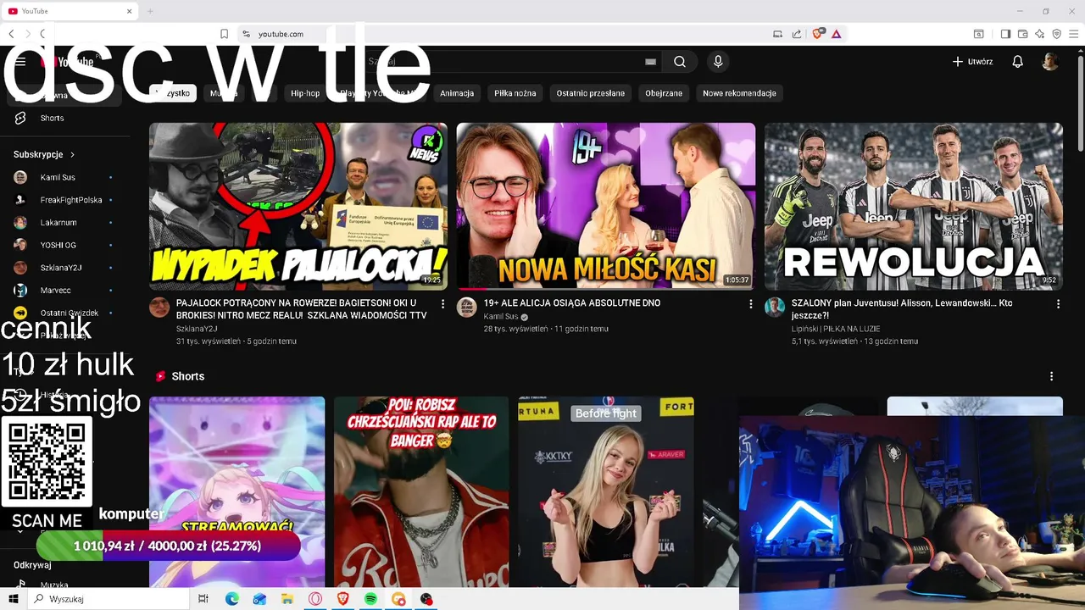Open Kamil Sus channel under video
This screenshot has height=610, width=1085.
click(x=500, y=317)
